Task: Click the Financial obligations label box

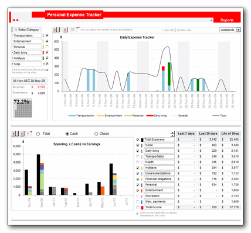Action: coord(159,179)
